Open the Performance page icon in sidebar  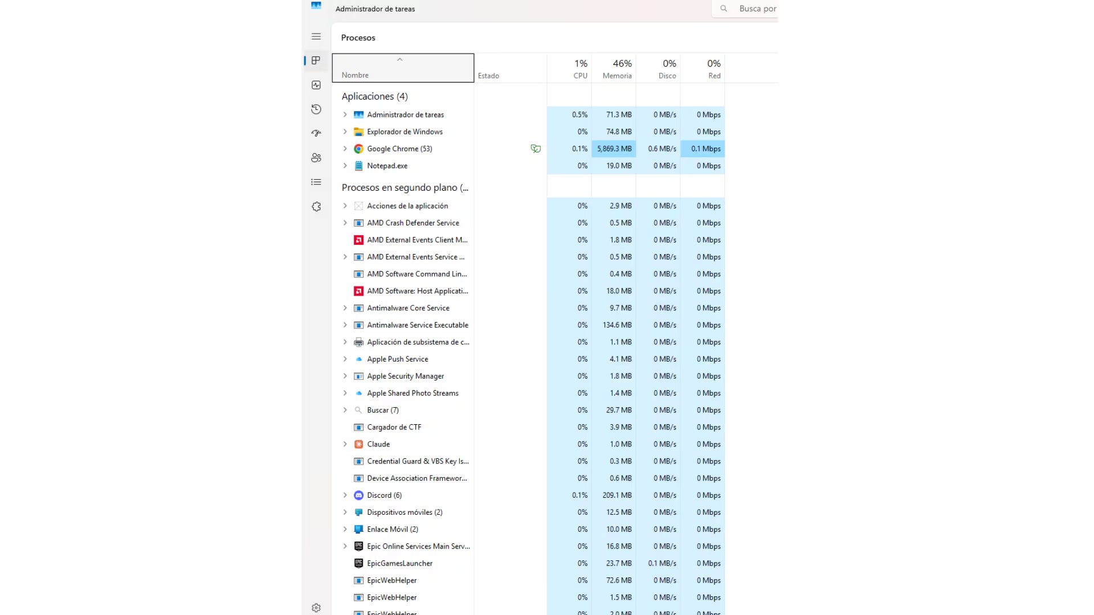click(316, 85)
